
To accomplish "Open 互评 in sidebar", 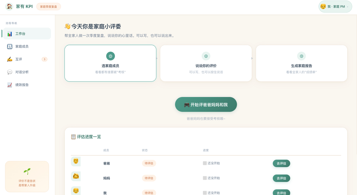I will pyautogui.click(x=26, y=59).
